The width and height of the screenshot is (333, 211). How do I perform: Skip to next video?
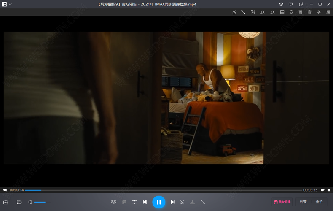[x=172, y=202]
